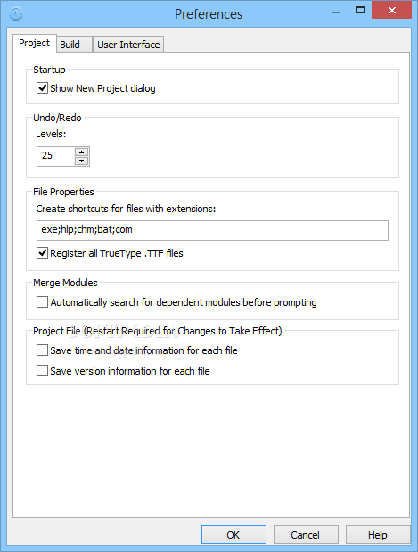Image resolution: width=418 pixels, height=552 pixels.
Task: Click the Levels value field showing 25
Action: pyautogui.click(x=55, y=156)
